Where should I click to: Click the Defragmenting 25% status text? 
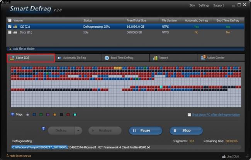click(97, 27)
